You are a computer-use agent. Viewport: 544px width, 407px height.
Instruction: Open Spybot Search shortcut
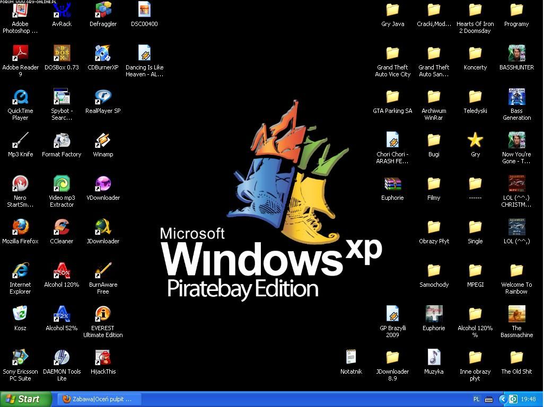(62, 96)
